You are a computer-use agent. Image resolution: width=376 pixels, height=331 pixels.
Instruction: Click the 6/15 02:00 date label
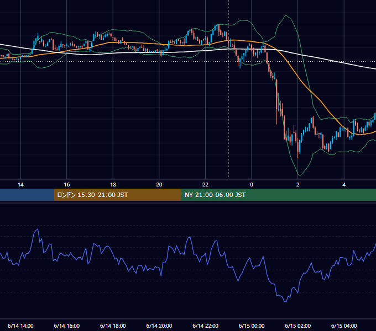pyautogui.click(x=298, y=325)
